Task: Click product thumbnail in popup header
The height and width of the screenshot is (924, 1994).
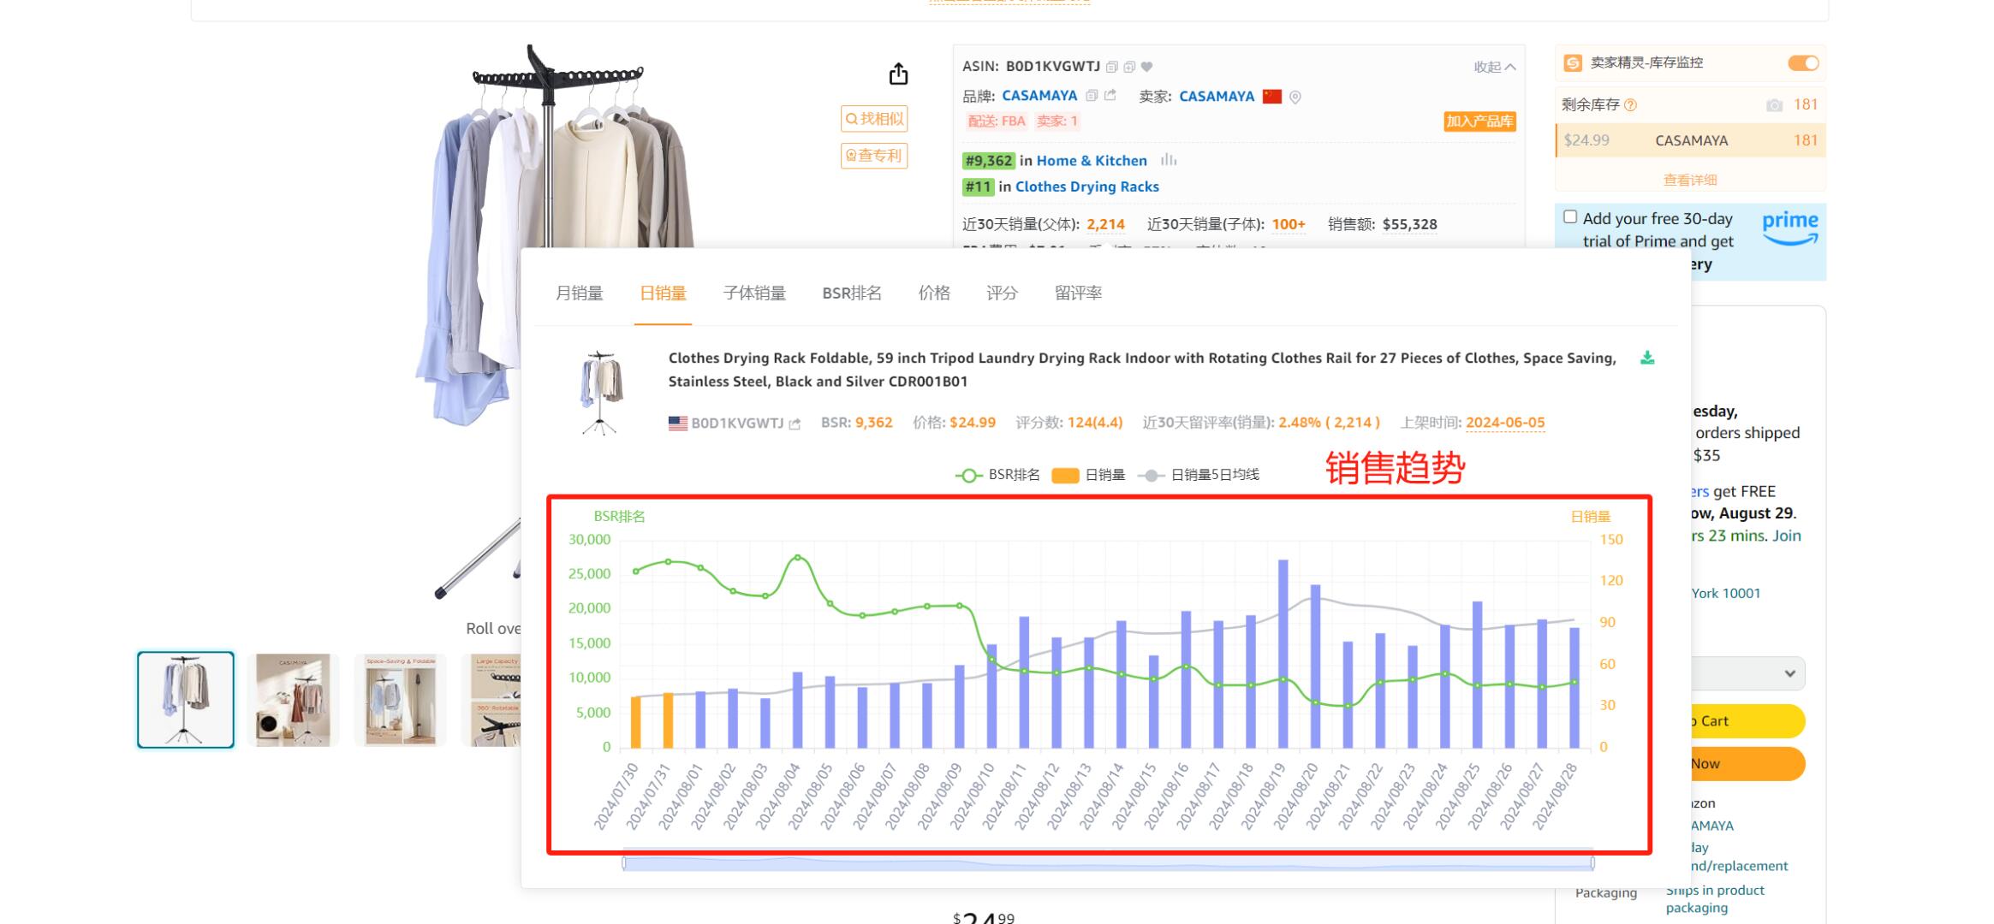Action: (601, 393)
